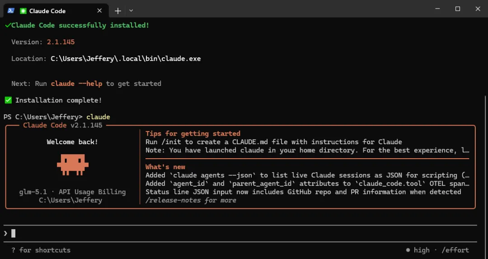Minimize the terminal window
488x259 pixels.
pyautogui.click(x=437, y=9)
